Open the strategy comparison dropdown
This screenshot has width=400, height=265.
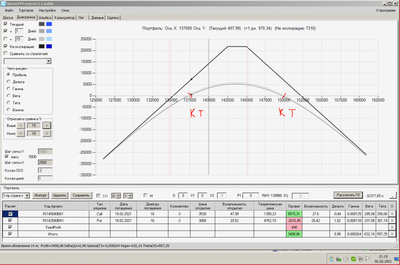click(x=48, y=61)
